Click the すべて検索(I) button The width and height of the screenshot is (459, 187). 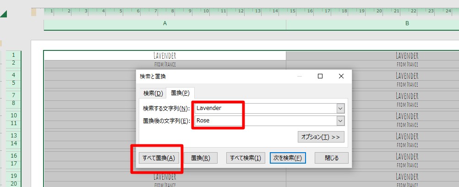[246, 158]
